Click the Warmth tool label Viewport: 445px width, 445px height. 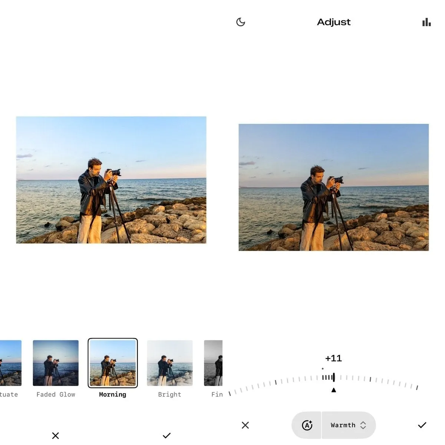tap(343, 425)
